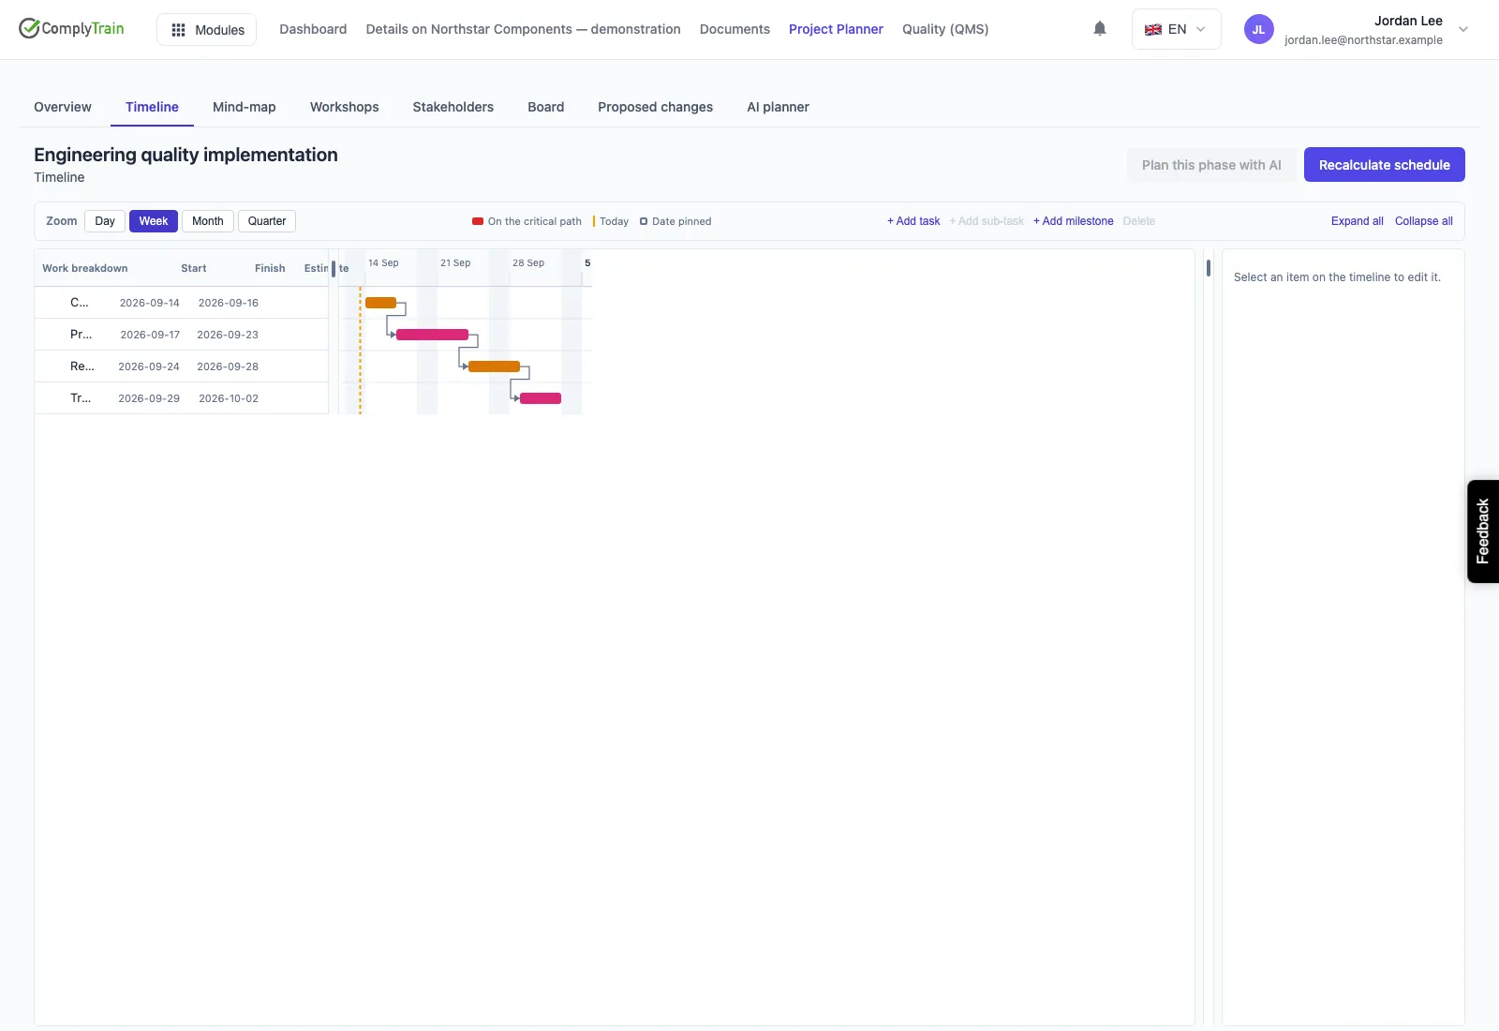Click the details panel splitter handle
The image size is (1499, 1031).
(x=1209, y=268)
